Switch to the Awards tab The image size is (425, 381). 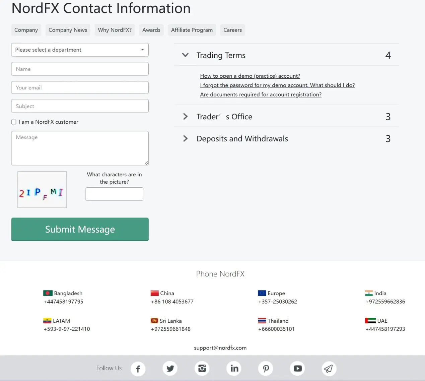point(151,30)
